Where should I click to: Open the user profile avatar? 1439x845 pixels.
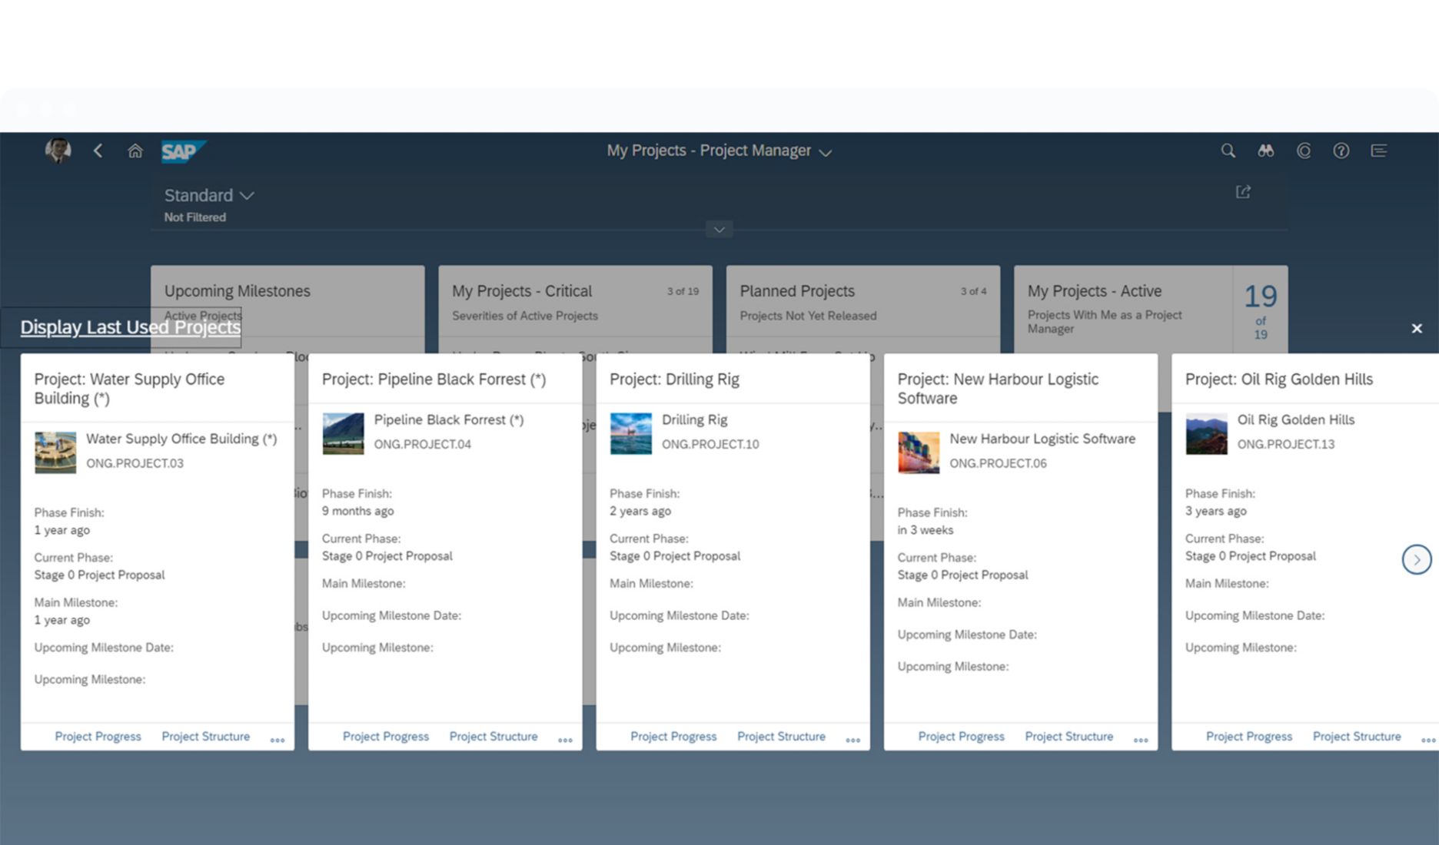tap(58, 151)
